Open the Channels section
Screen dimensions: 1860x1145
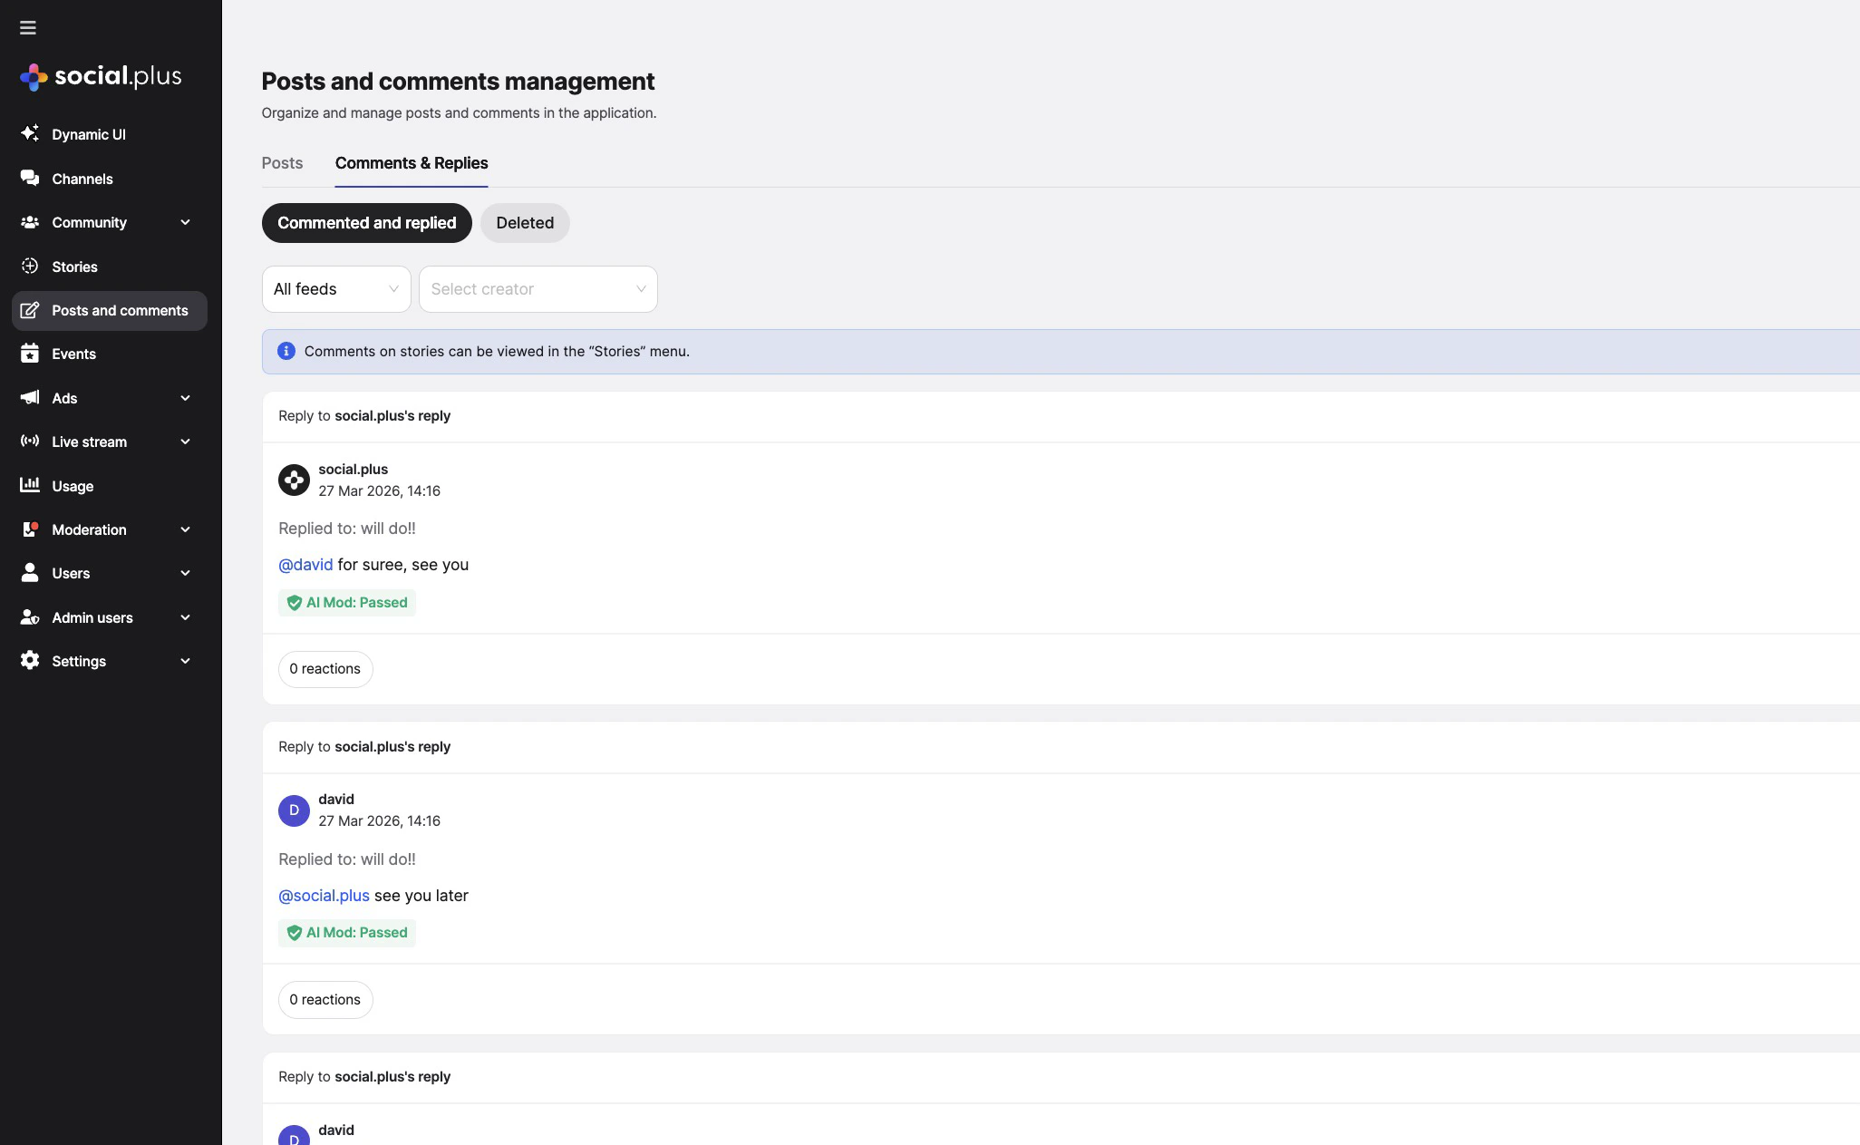(81, 179)
